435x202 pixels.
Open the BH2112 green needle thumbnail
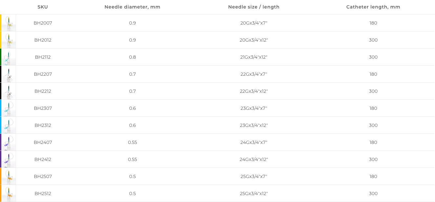pos(9,57)
